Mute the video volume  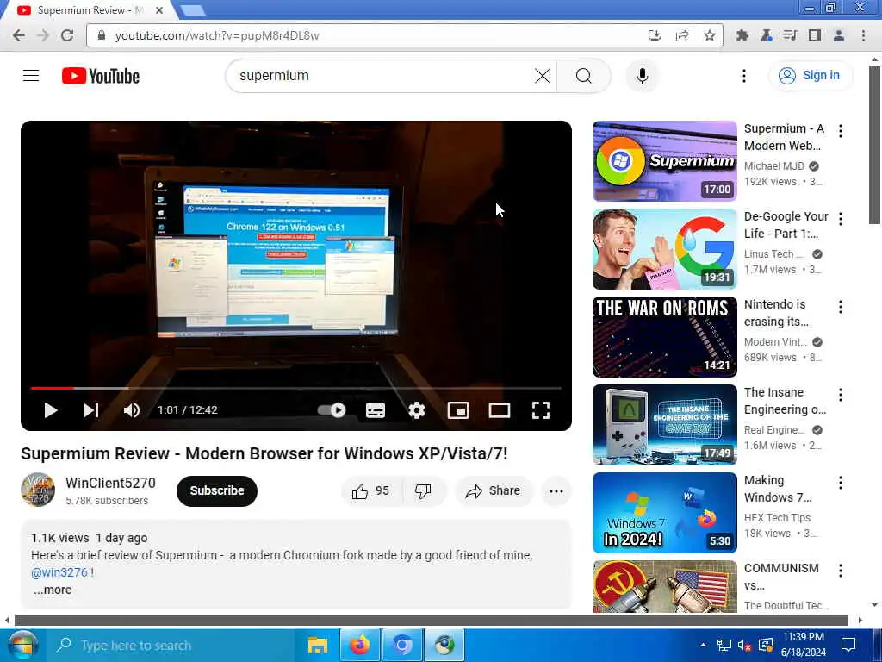click(x=132, y=410)
